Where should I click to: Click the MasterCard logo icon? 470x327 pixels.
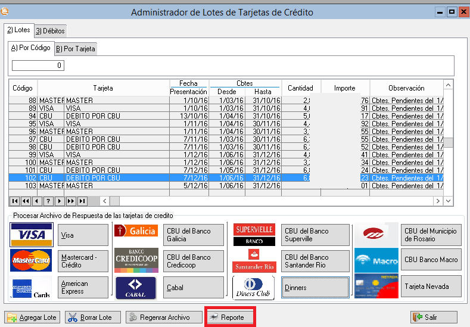coord(32,261)
